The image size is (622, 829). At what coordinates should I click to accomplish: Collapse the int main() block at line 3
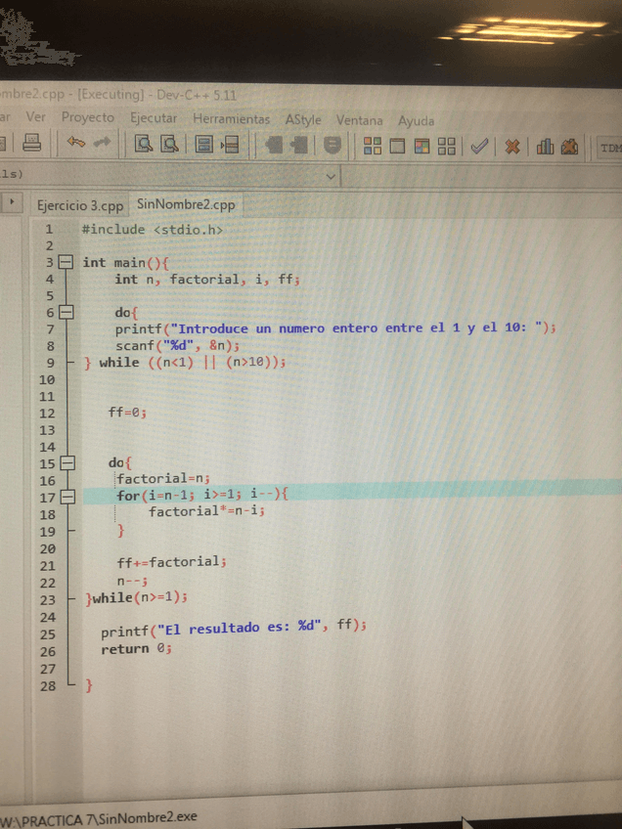coord(67,262)
